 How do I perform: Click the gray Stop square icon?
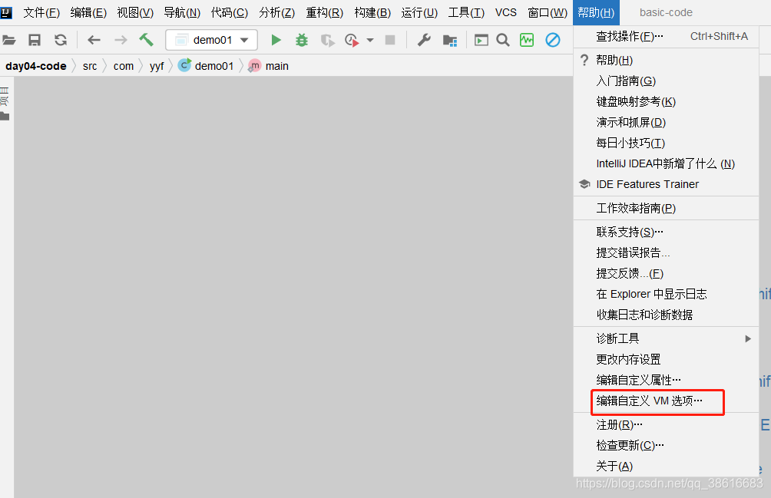pyautogui.click(x=390, y=40)
